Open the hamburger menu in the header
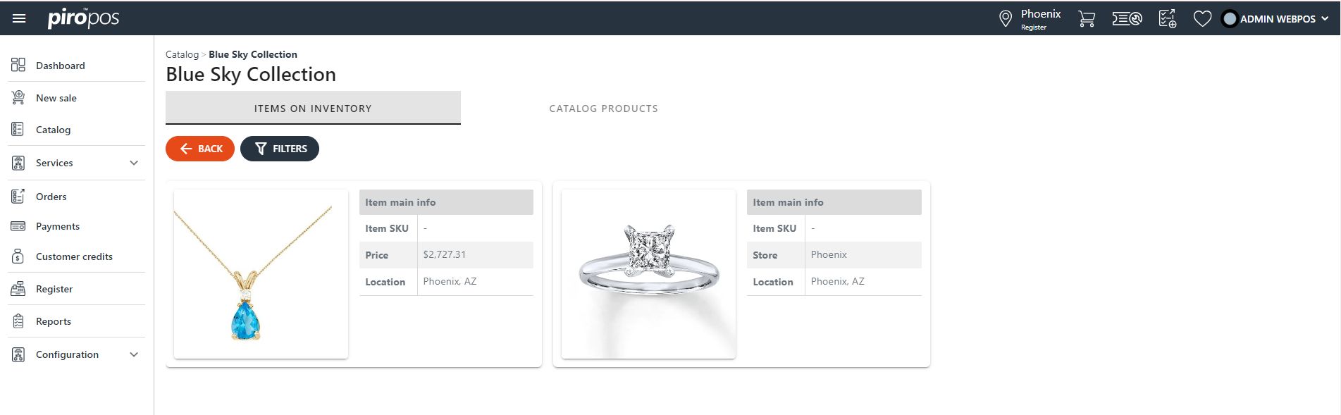 coord(19,18)
